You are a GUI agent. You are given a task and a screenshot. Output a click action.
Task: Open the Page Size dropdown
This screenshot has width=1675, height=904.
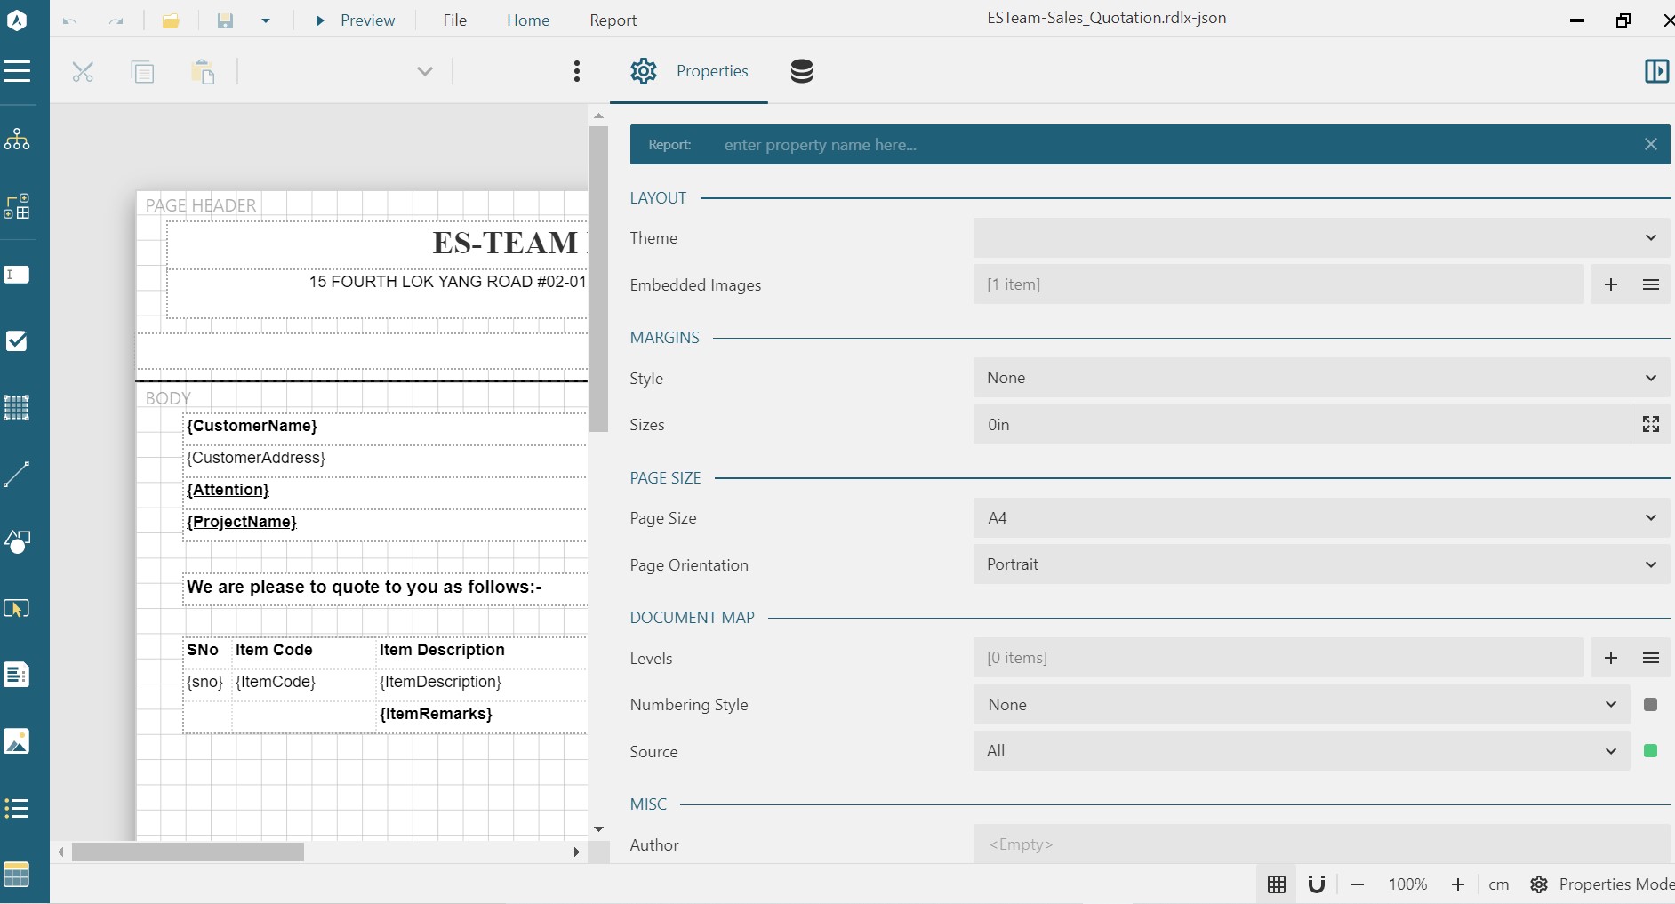1320,518
